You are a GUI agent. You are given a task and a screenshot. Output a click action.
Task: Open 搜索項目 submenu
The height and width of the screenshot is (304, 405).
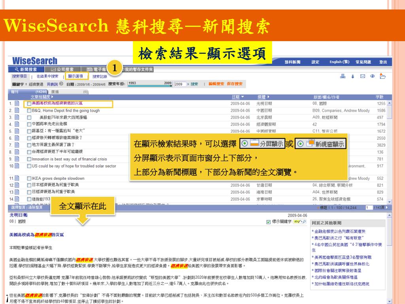19,76
